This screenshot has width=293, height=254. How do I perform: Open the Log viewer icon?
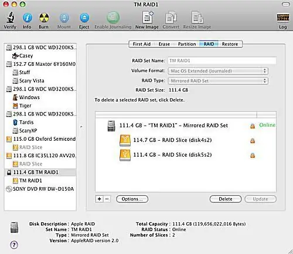[283, 18]
